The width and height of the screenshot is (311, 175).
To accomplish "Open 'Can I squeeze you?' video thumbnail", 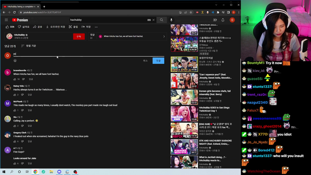I will [184, 81].
